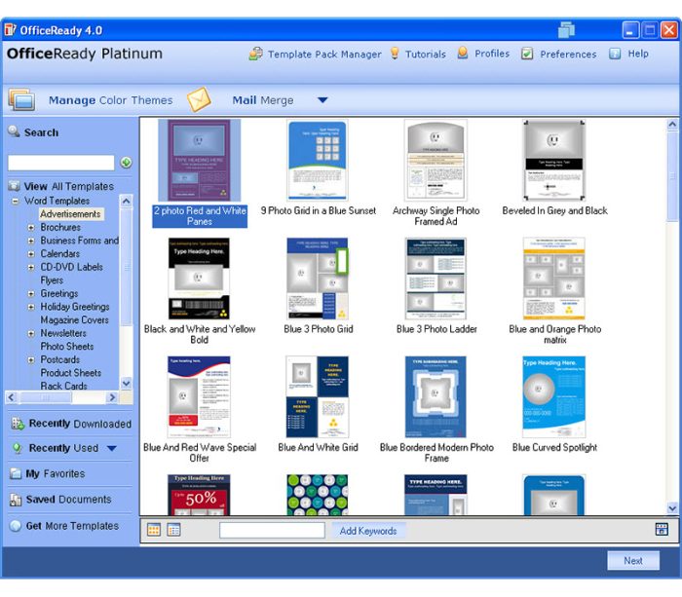Click the My Favorites folder icon
682x597 pixels.
(x=16, y=473)
